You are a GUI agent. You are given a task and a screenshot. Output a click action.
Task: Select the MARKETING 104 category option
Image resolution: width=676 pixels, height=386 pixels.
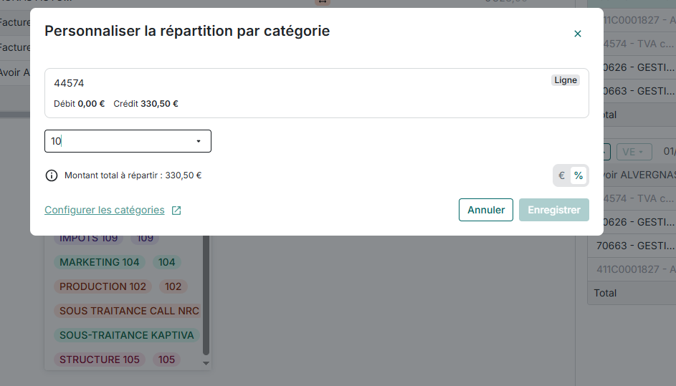pos(100,262)
